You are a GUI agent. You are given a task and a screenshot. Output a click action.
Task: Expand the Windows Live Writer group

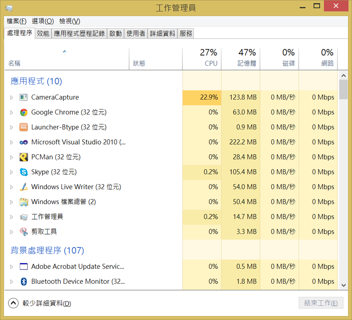tap(11, 187)
